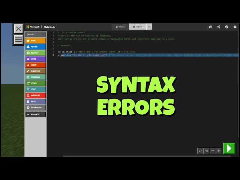Open the Mobs category
The height and width of the screenshot is (180, 240).
[35, 59]
